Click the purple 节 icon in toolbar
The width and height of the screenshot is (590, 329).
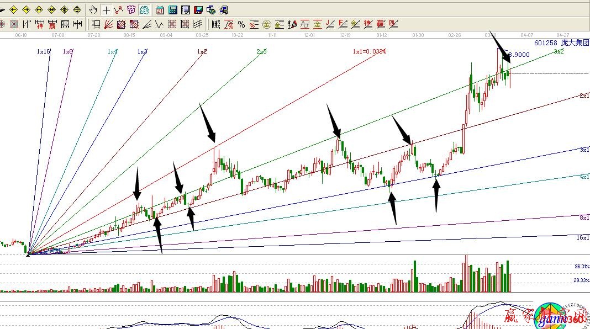131,10
